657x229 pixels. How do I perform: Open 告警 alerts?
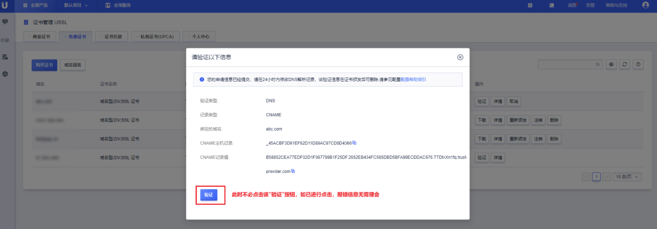click(590, 5)
